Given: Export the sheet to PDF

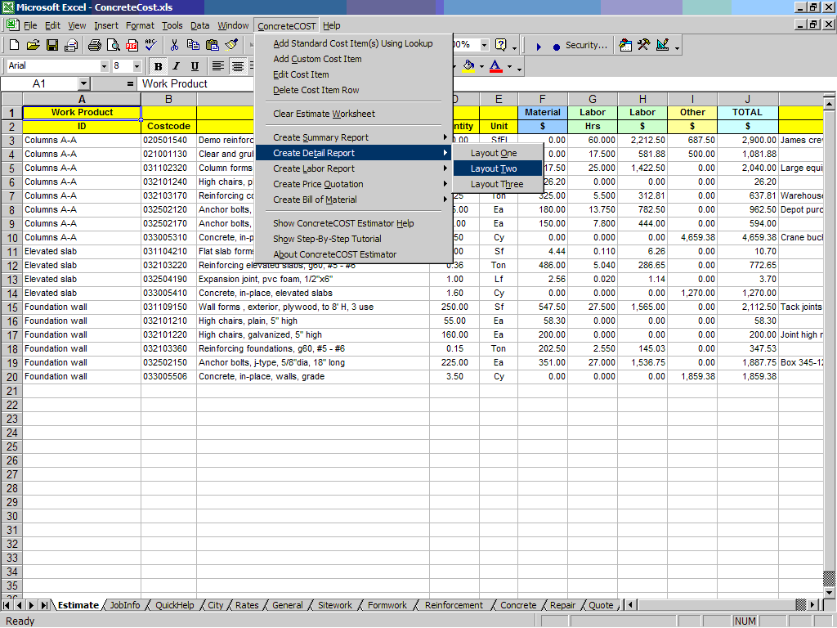Looking at the screenshot, I should click(131, 45).
